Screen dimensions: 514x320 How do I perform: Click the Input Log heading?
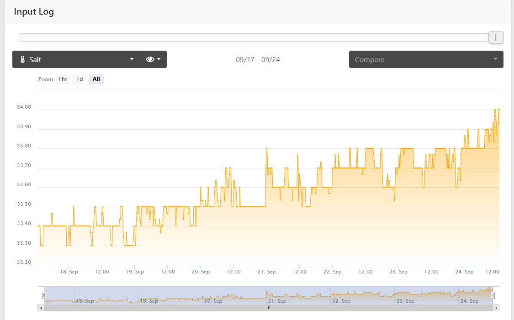tap(34, 12)
